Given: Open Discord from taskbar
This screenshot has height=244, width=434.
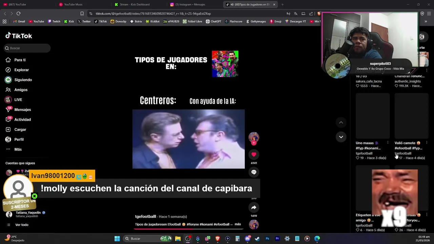Looking at the screenshot, I should (x=248, y=239).
